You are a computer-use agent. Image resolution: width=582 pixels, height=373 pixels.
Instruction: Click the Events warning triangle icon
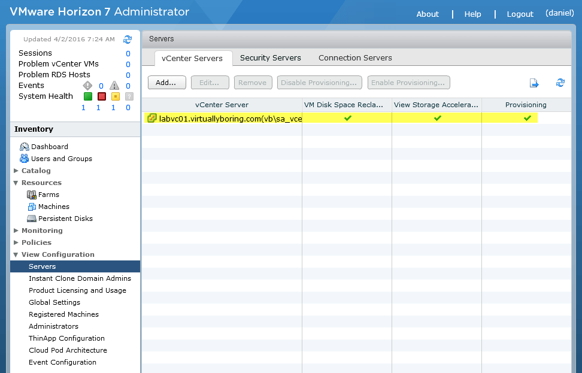114,86
